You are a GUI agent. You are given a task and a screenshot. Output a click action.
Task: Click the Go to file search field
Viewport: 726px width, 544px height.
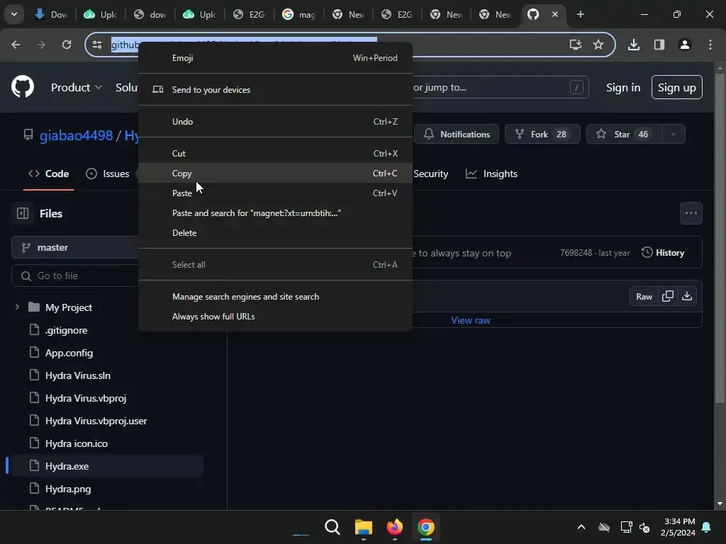[75, 276]
